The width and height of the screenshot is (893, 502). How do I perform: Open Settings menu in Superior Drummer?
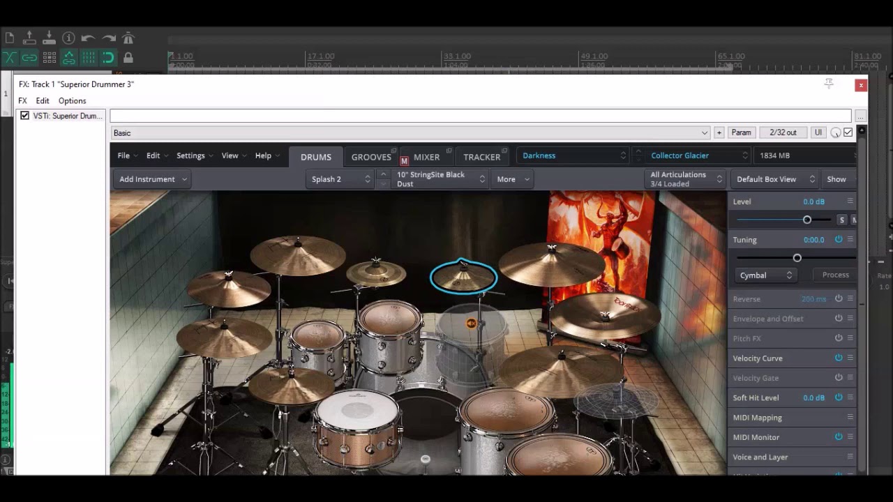pyautogui.click(x=194, y=155)
